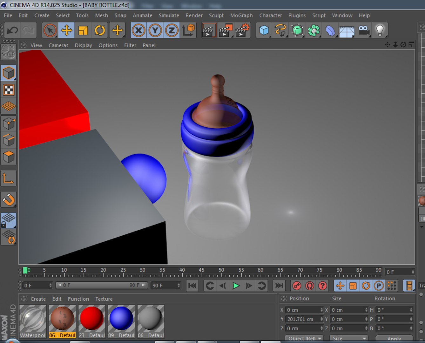Image resolution: width=425 pixels, height=343 pixels.
Task: Open the File menu
Action: pos(8,15)
